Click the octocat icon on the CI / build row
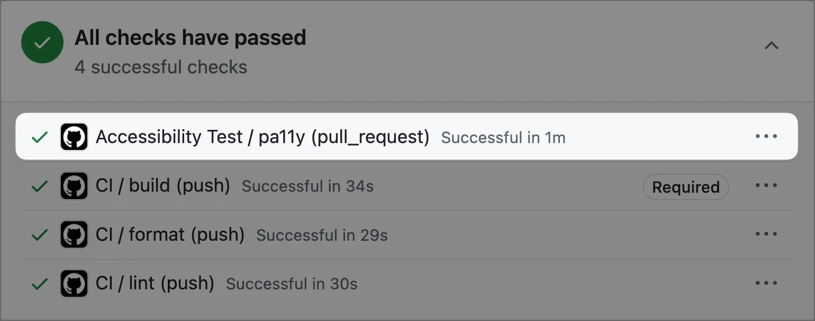Screen dimensions: 815x321 click(74, 186)
